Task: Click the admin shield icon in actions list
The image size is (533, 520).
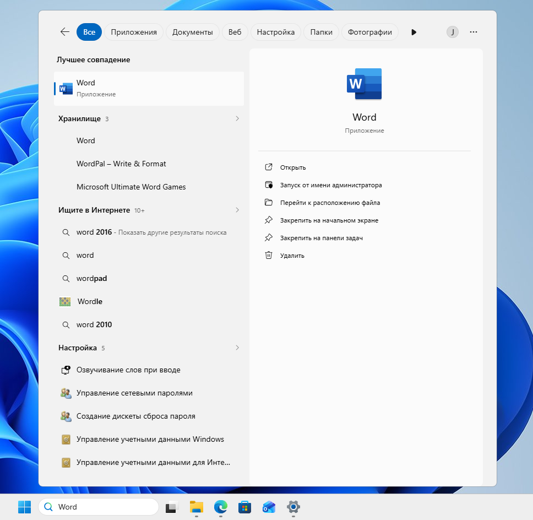Action: click(x=269, y=185)
